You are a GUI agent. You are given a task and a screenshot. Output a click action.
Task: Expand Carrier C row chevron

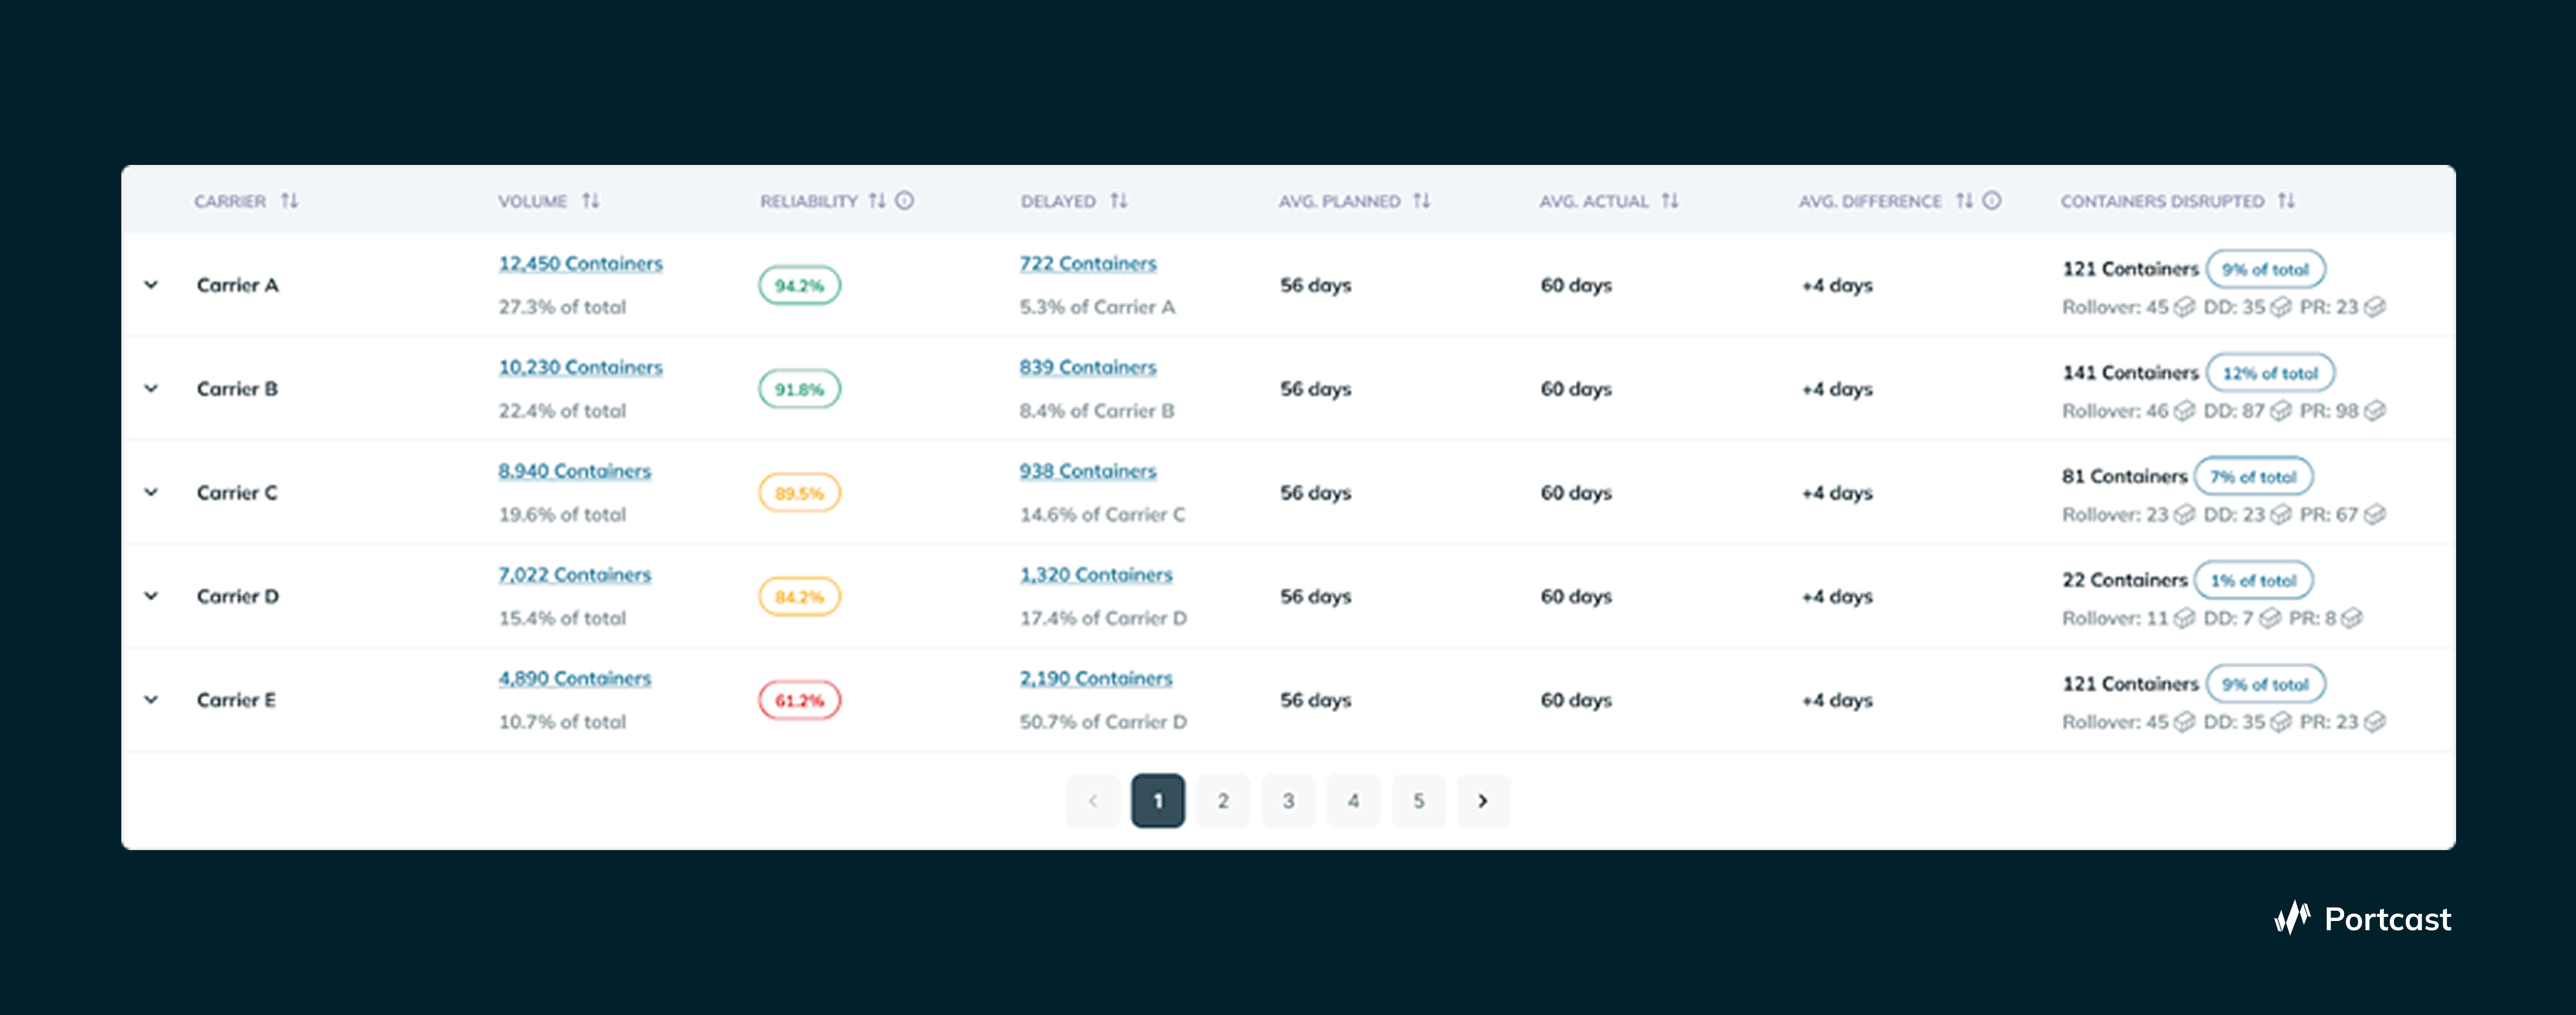[x=151, y=492]
